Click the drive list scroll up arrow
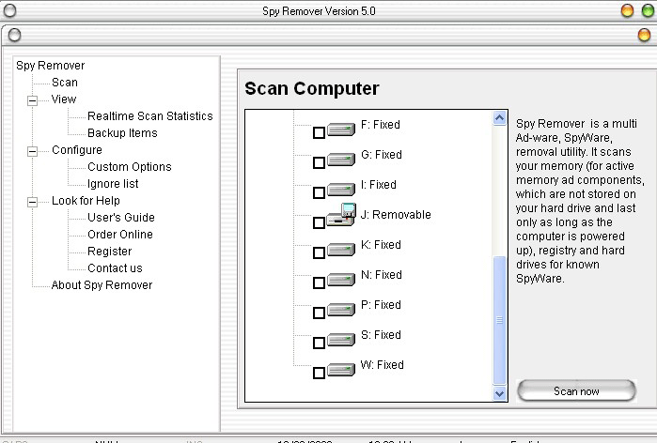This screenshot has height=443, width=657. 499,118
